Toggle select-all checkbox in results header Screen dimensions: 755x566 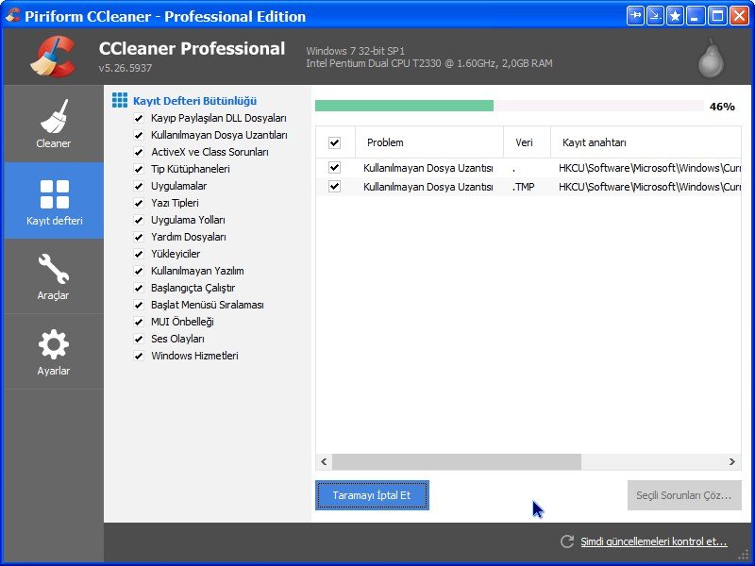coord(335,142)
